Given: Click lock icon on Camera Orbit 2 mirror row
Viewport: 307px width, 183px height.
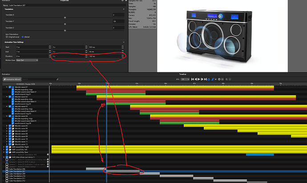Looking at the screenshot, I should pyautogui.click(x=48, y=167).
